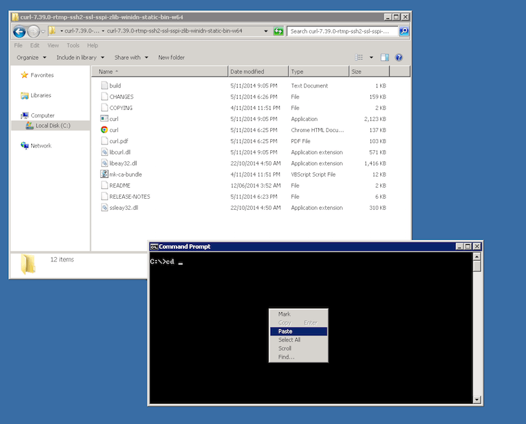The width and height of the screenshot is (526, 424).
Task: Click the Command Prompt title bar icon
Action: click(x=154, y=247)
